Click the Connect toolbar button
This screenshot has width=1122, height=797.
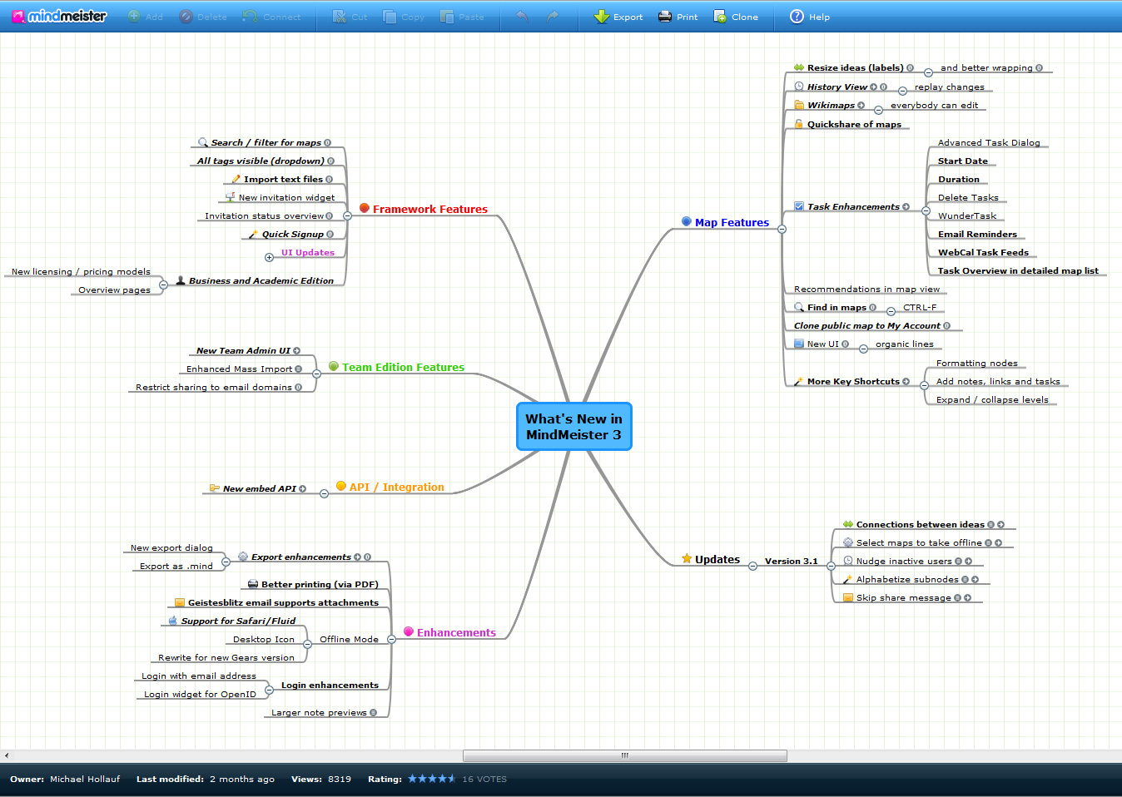[271, 17]
